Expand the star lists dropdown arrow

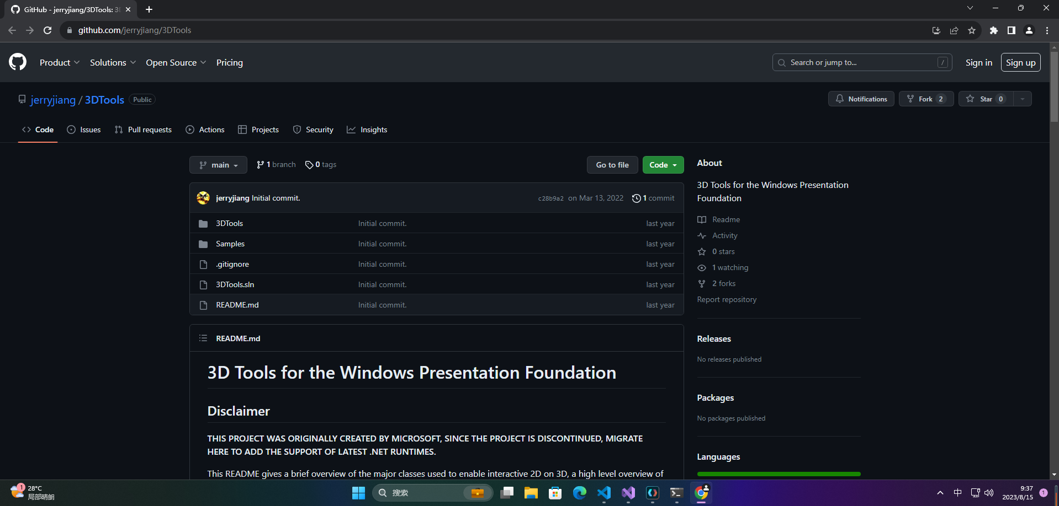(x=1023, y=99)
